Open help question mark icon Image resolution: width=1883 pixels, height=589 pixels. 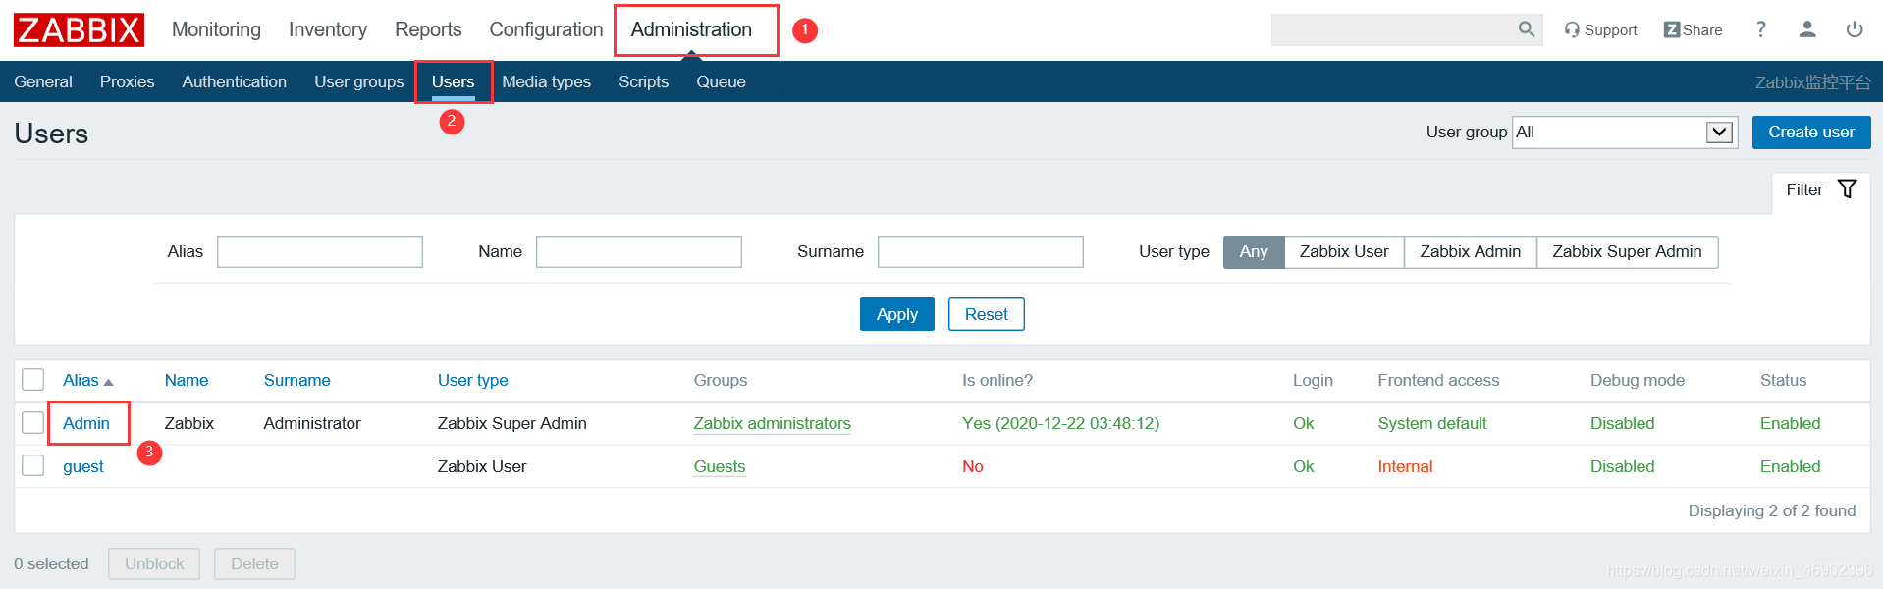(1760, 29)
